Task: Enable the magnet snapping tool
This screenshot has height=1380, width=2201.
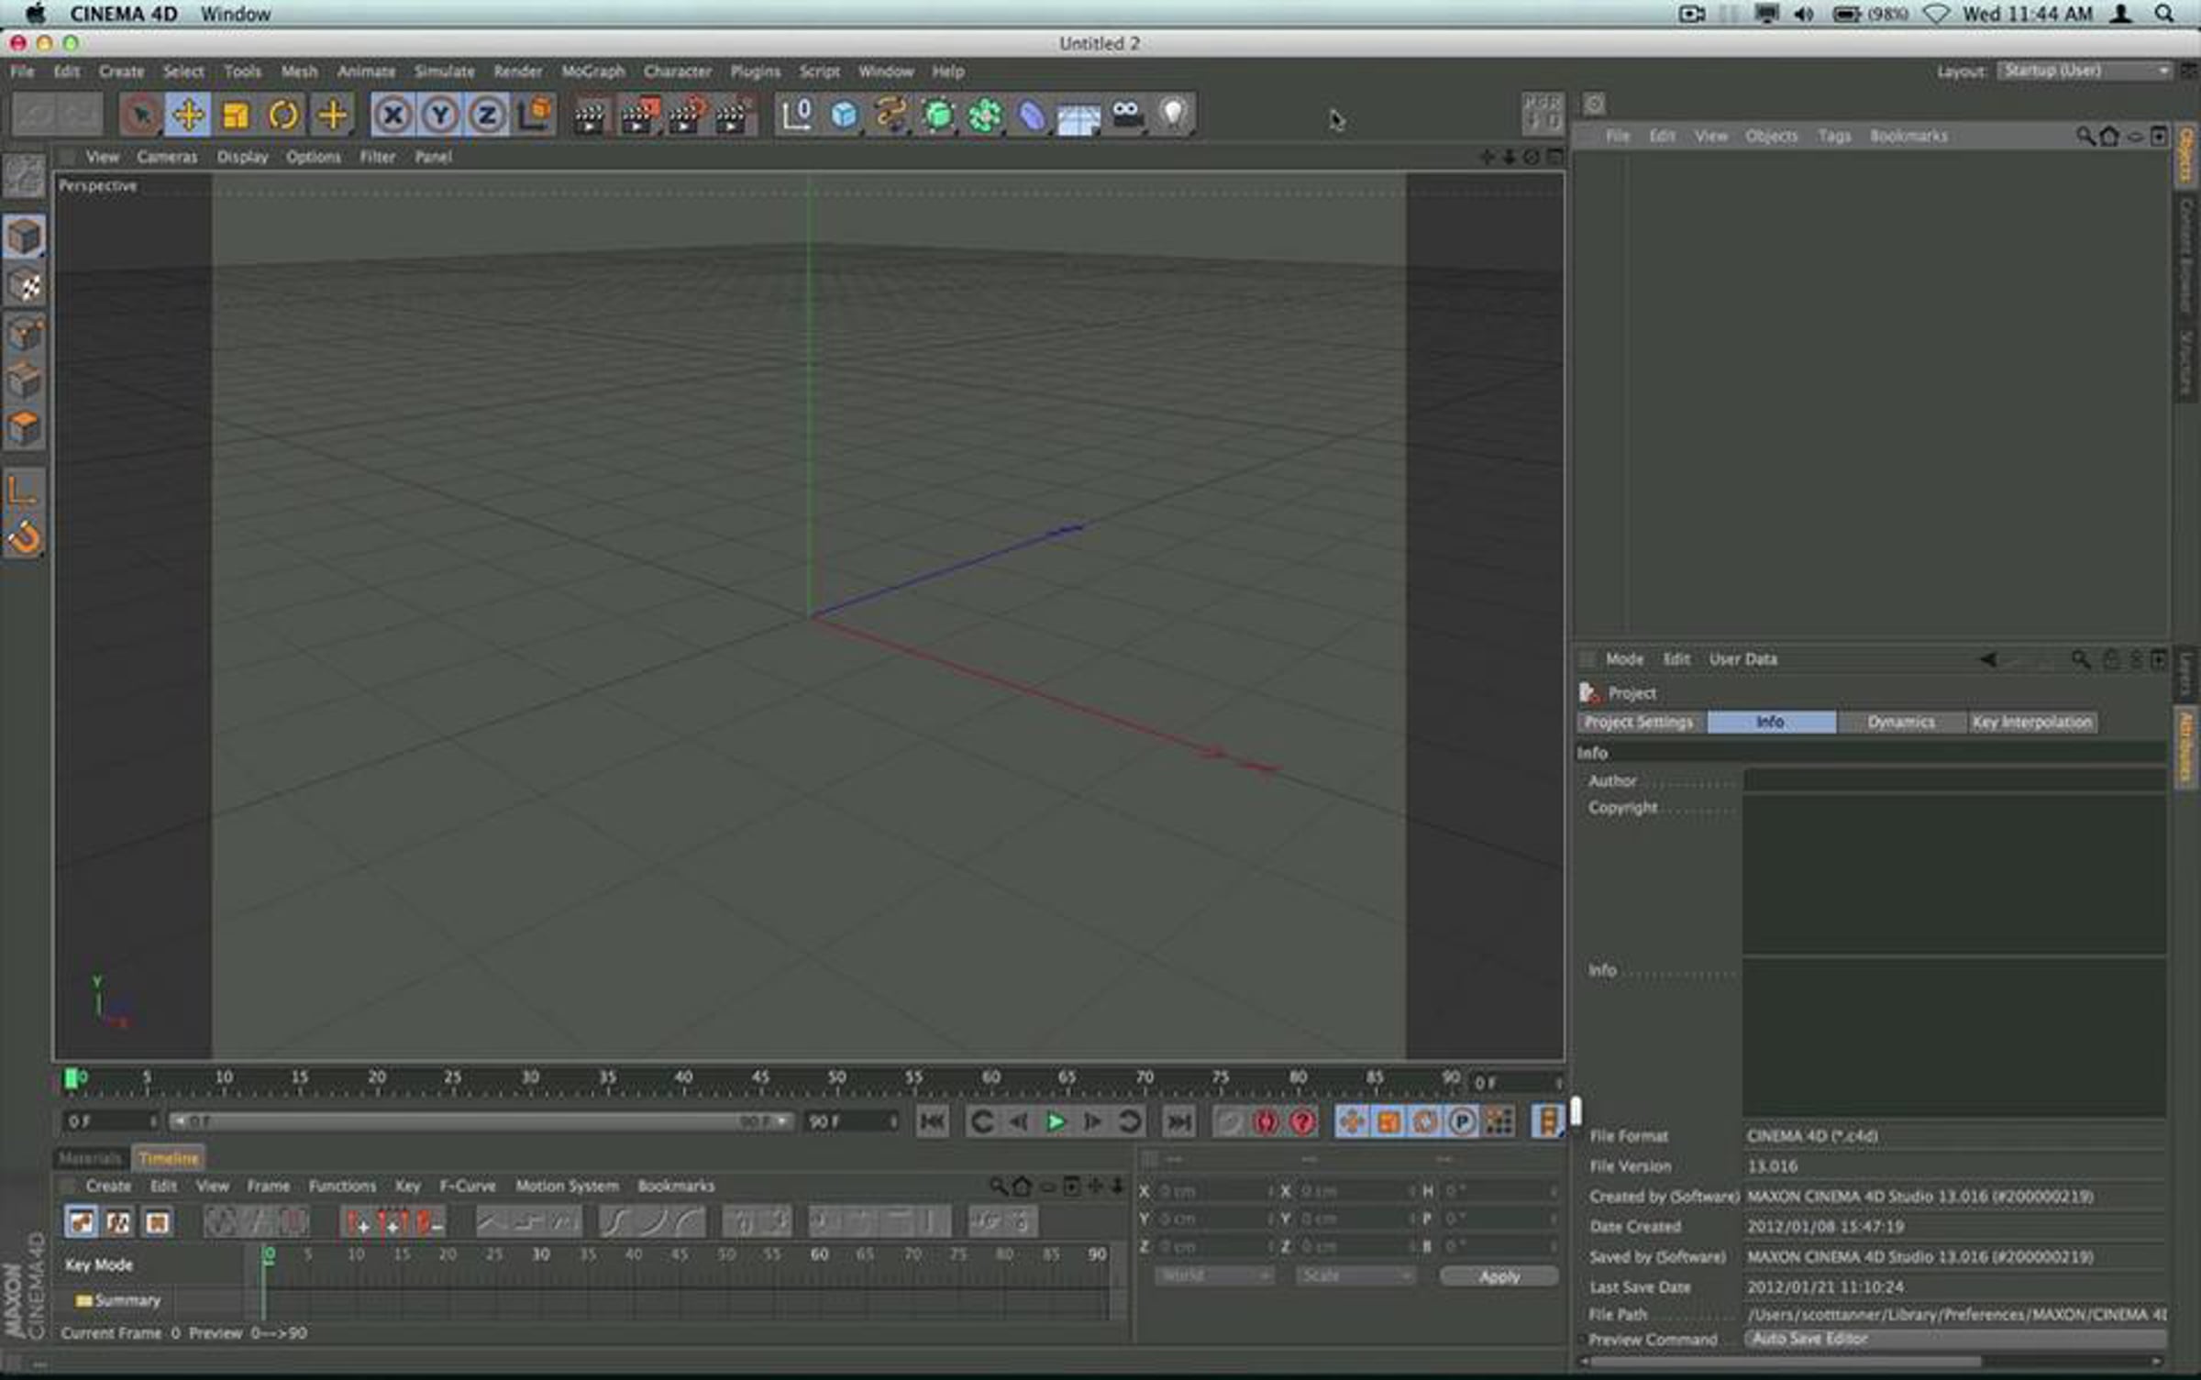Action: tap(24, 538)
